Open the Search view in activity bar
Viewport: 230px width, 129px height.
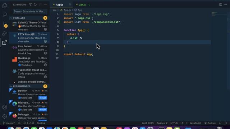pos(5,15)
